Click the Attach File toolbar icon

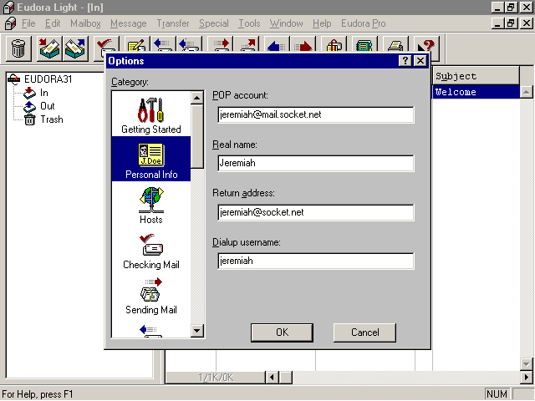point(334,45)
